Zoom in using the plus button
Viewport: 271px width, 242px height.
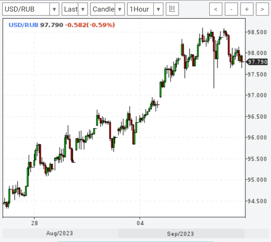(x=247, y=9)
